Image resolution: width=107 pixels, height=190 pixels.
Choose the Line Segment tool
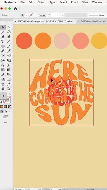[x=9, y=42]
